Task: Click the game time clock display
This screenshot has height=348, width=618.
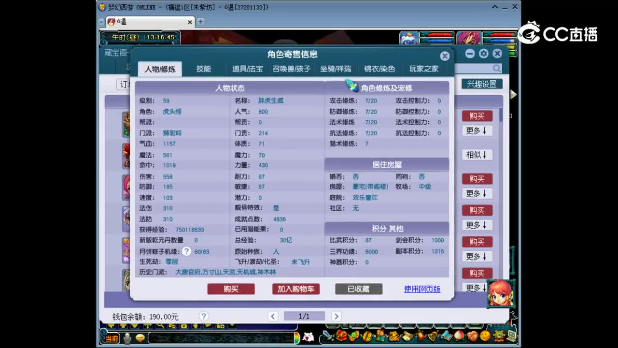Action: (140, 37)
